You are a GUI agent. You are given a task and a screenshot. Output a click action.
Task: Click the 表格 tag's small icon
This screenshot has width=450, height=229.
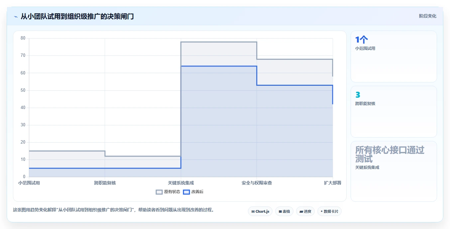pos(280,212)
